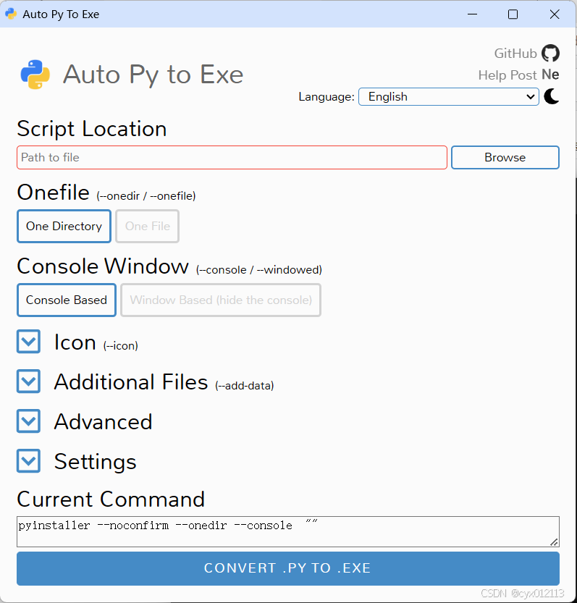
Task: Expand the Advanced section chevron
Action: pyautogui.click(x=28, y=421)
